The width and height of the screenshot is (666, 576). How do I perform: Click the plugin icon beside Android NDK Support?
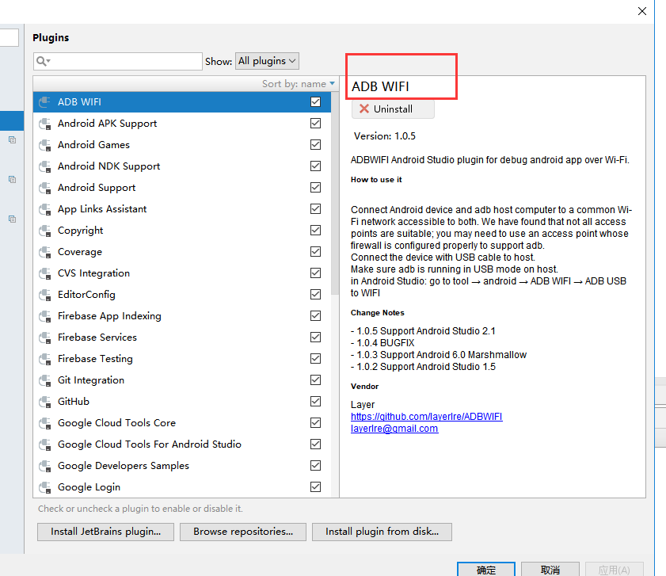(x=44, y=166)
